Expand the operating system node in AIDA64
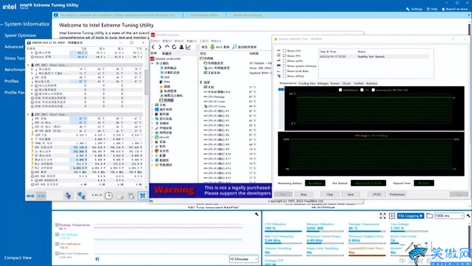This screenshot has height=266, width=472. pos(153,109)
